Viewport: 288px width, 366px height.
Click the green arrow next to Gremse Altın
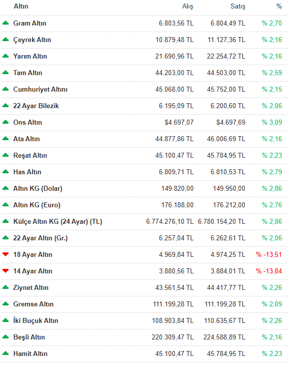[x=6, y=304]
